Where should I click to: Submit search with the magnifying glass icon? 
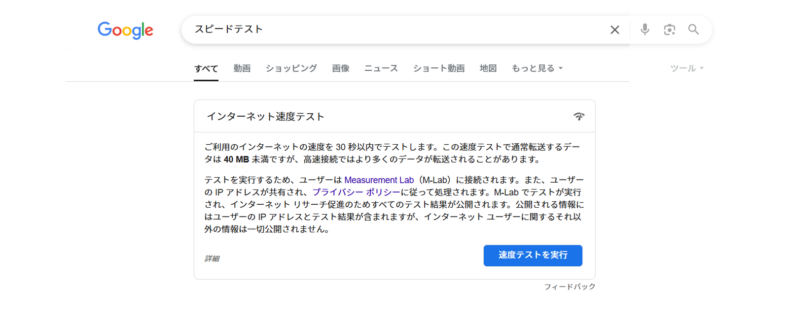[693, 30]
